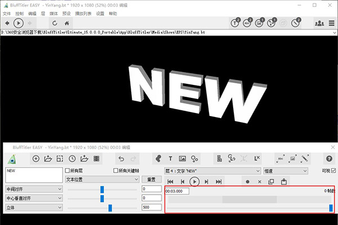Screen dimensions: 338x225
Task: Click the slider next to 立体 dropdown
Action: coord(110,208)
